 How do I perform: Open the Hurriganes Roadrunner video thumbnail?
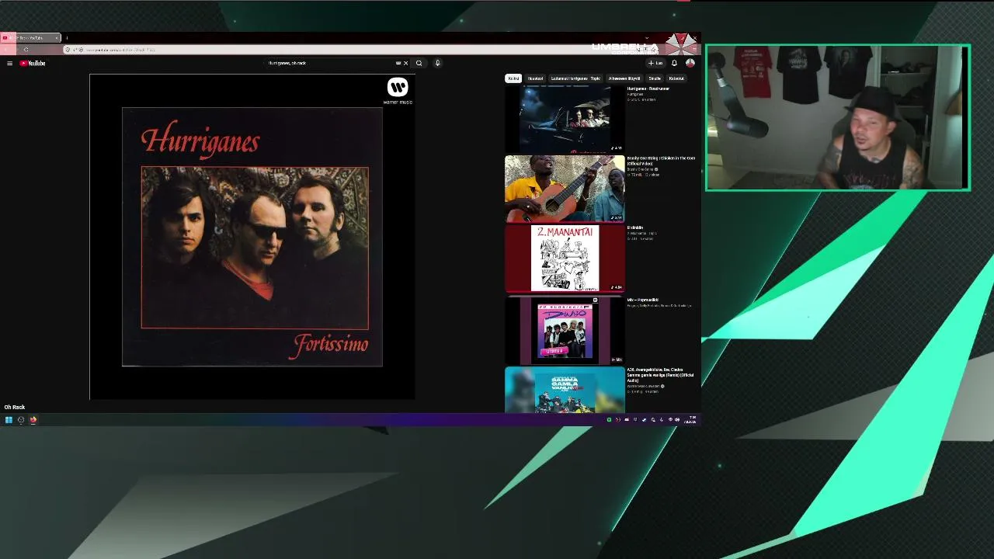[x=565, y=119]
